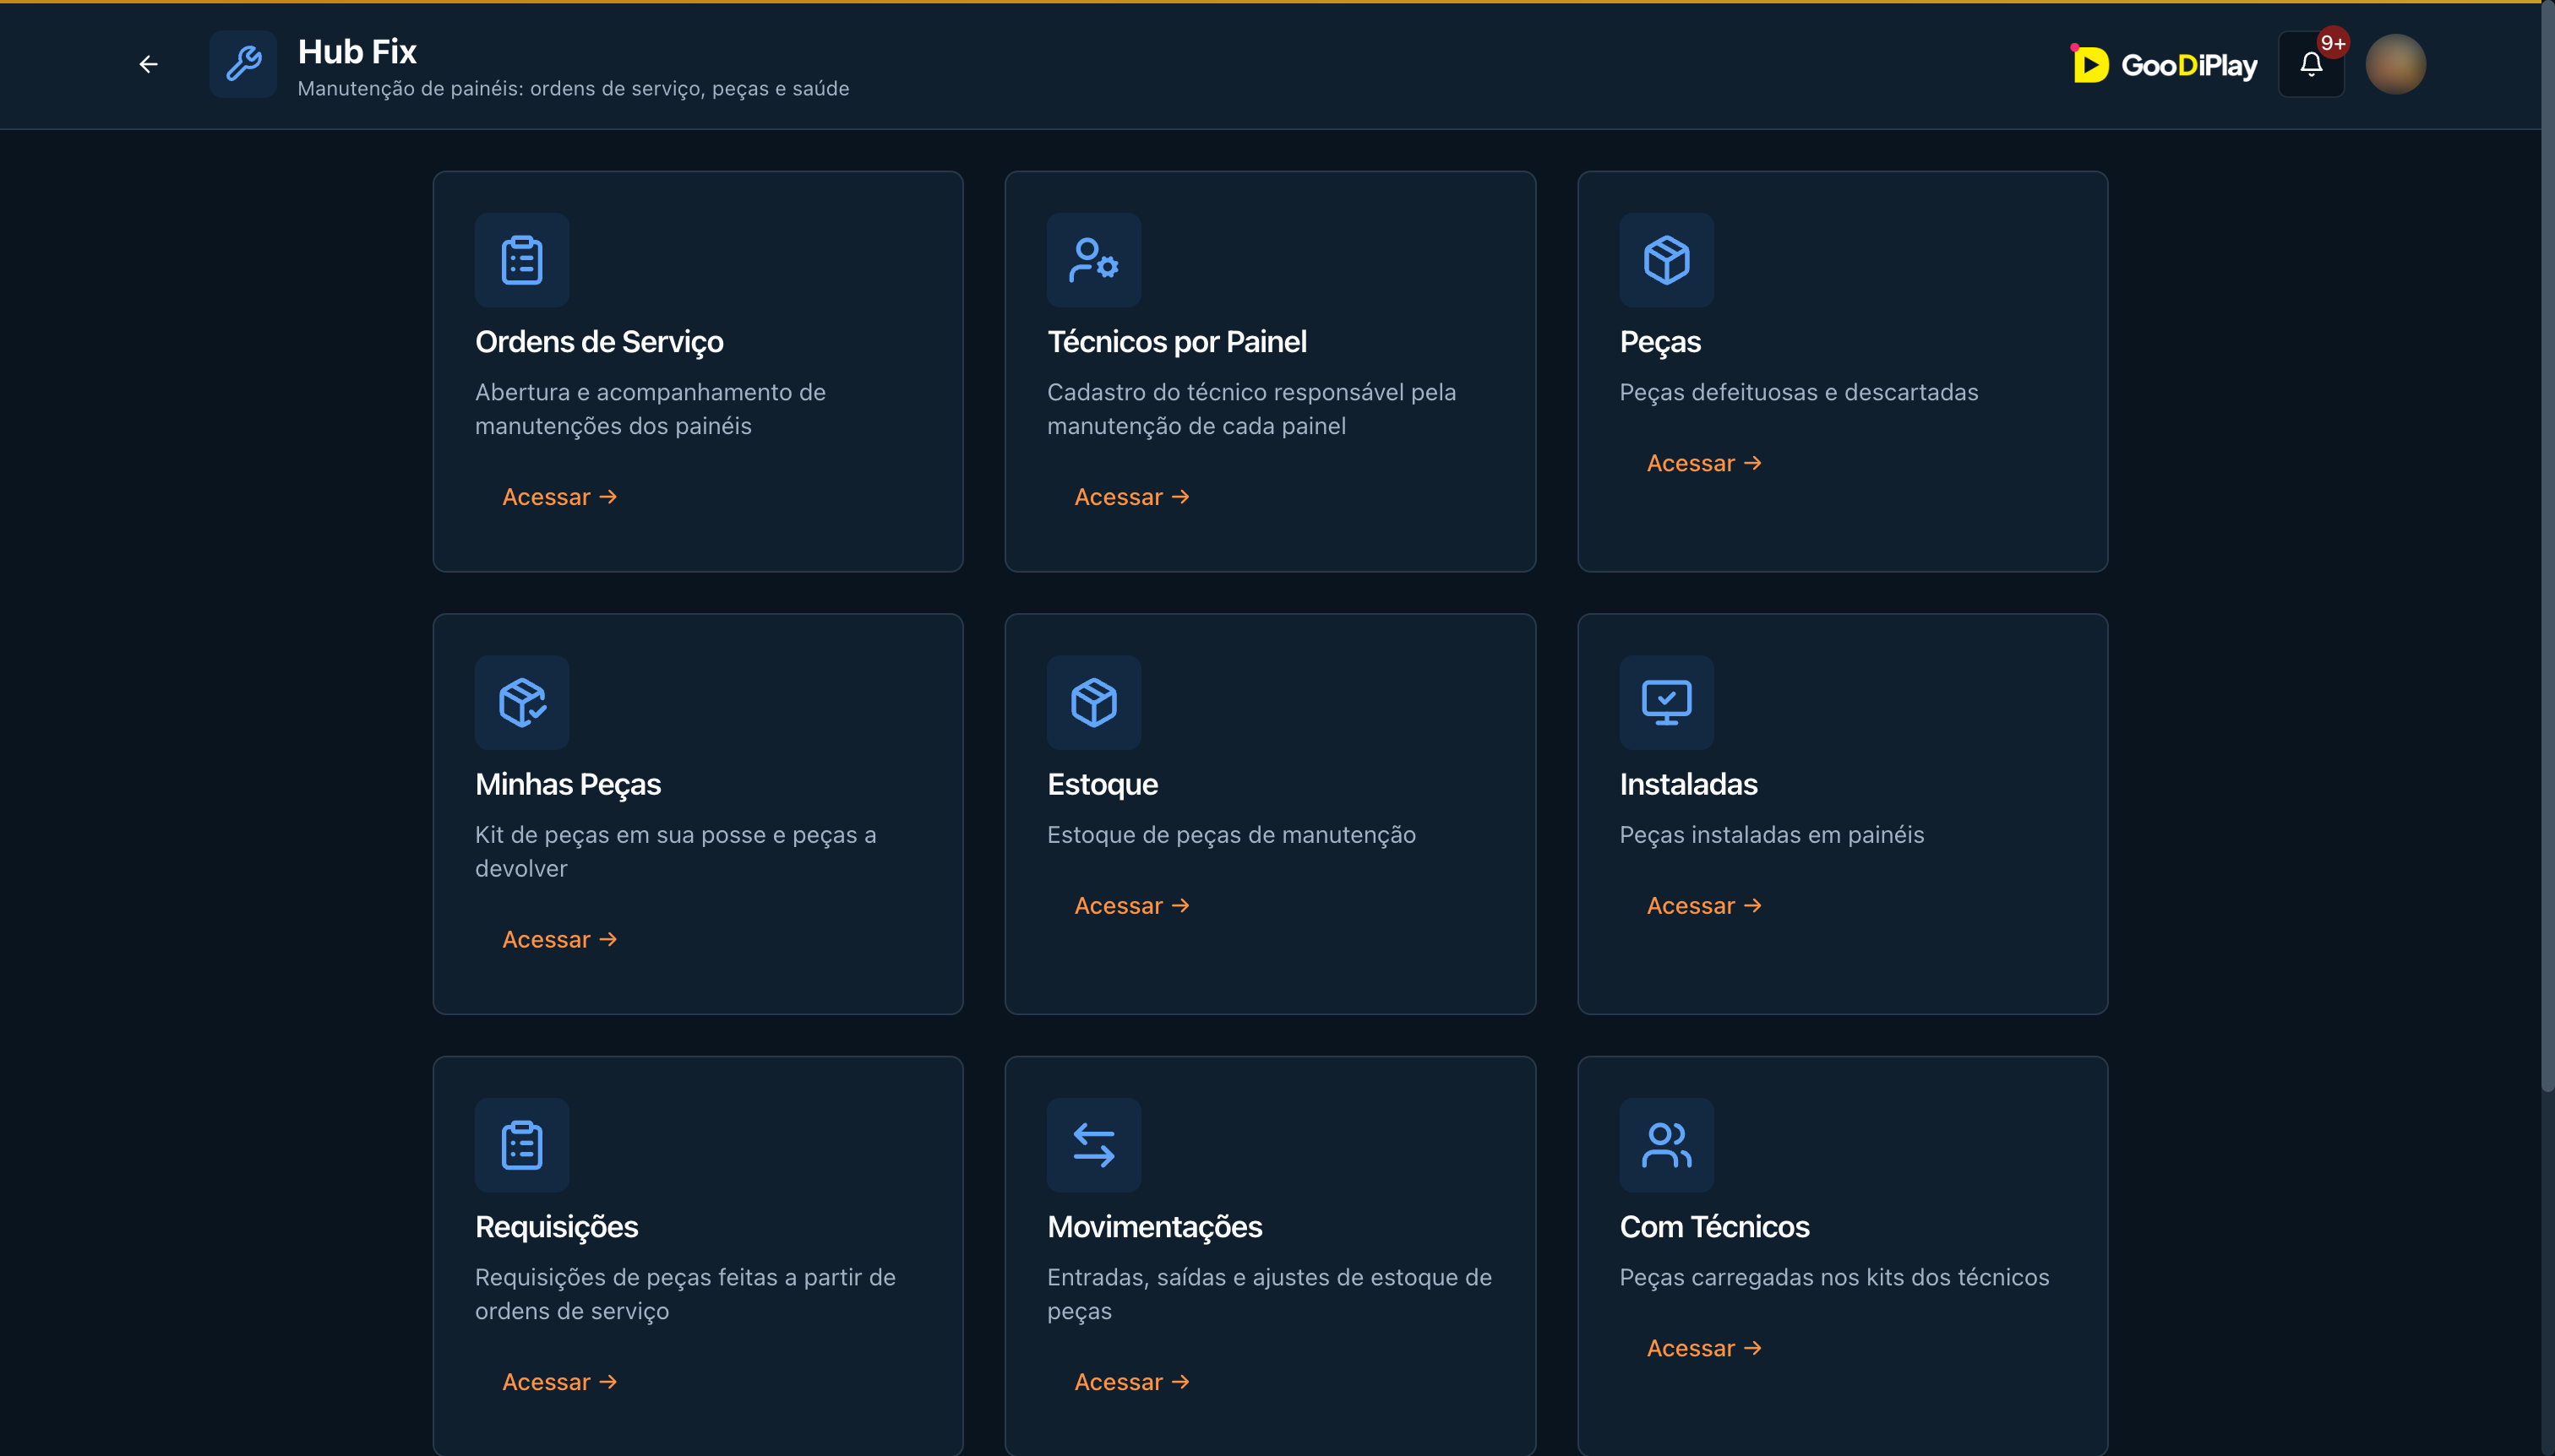Click Acessar under Requisições

(x=559, y=1382)
